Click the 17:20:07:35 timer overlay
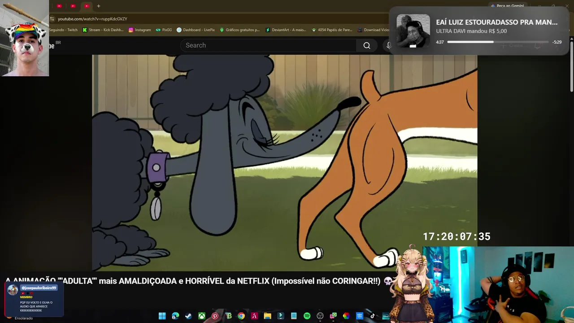This screenshot has height=323, width=574. 457,236
